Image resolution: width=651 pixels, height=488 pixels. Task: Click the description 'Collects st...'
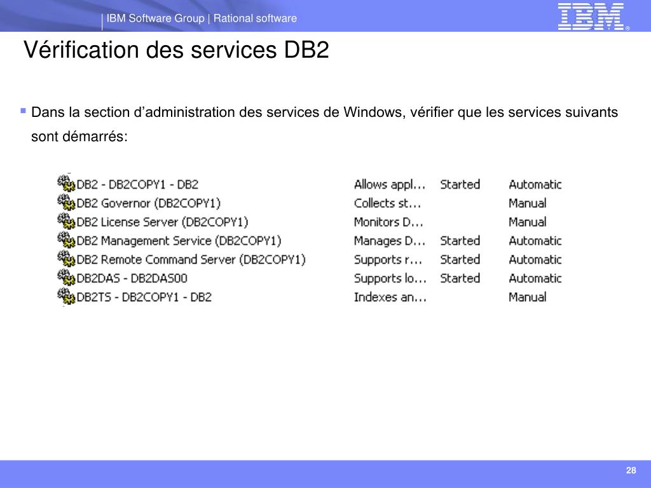[387, 203]
